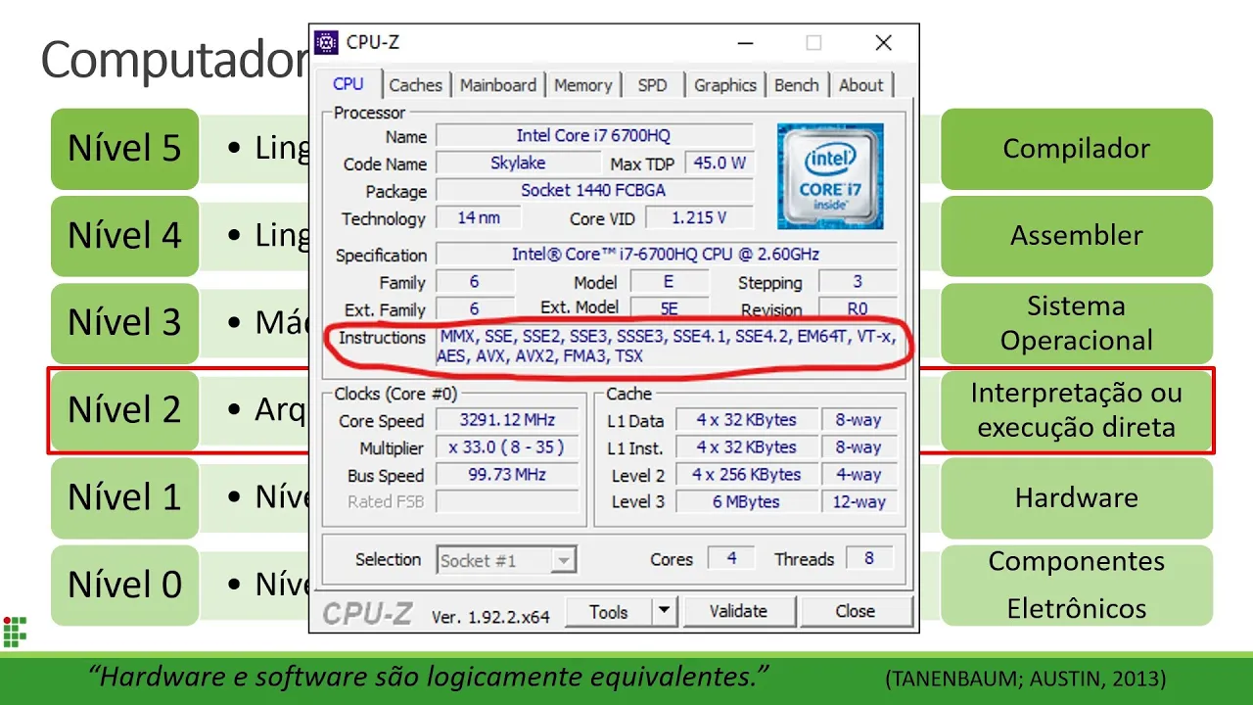Click the Tools button

(609, 612)
